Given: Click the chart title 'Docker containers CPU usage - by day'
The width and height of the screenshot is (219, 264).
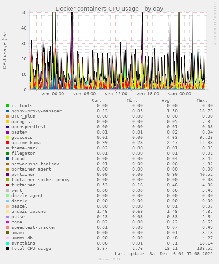Looking at the screenshot, I should [x=109, y=8].
